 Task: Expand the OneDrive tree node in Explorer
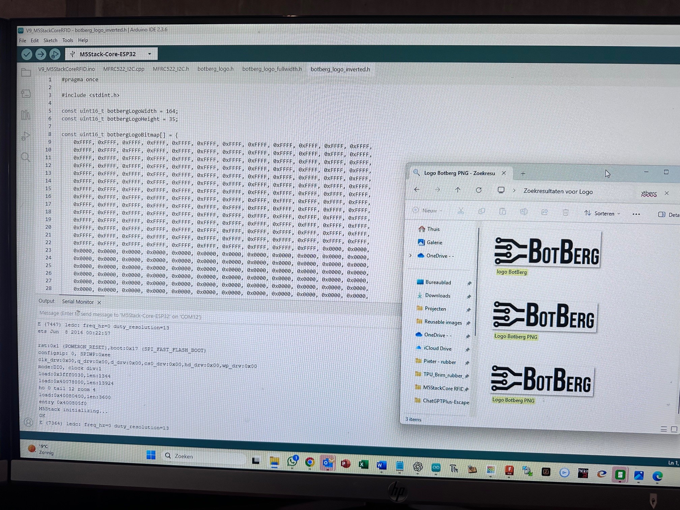tap(410, 255)
